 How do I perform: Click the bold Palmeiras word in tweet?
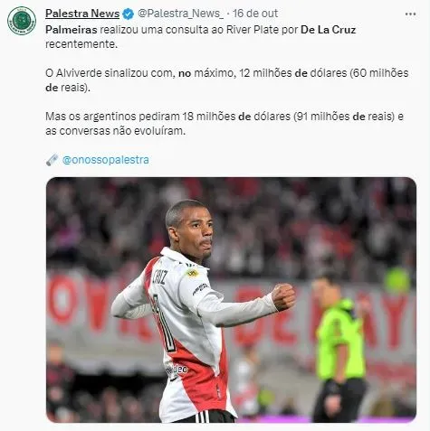pos(72,30)
